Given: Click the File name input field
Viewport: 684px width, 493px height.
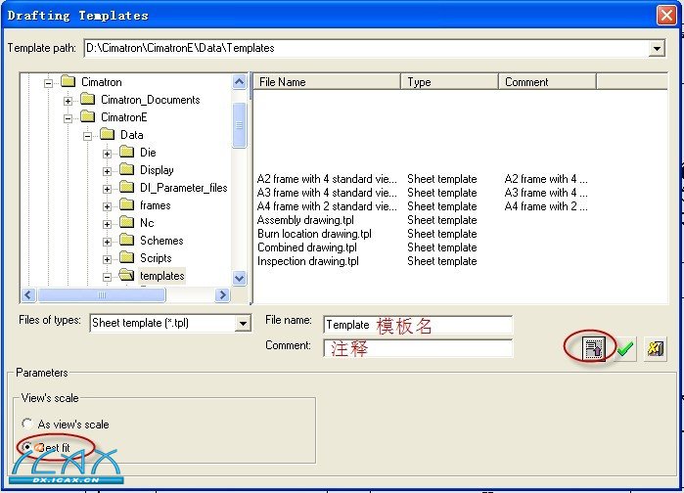Looking at the screenshot, I should (x=418, y=325).
